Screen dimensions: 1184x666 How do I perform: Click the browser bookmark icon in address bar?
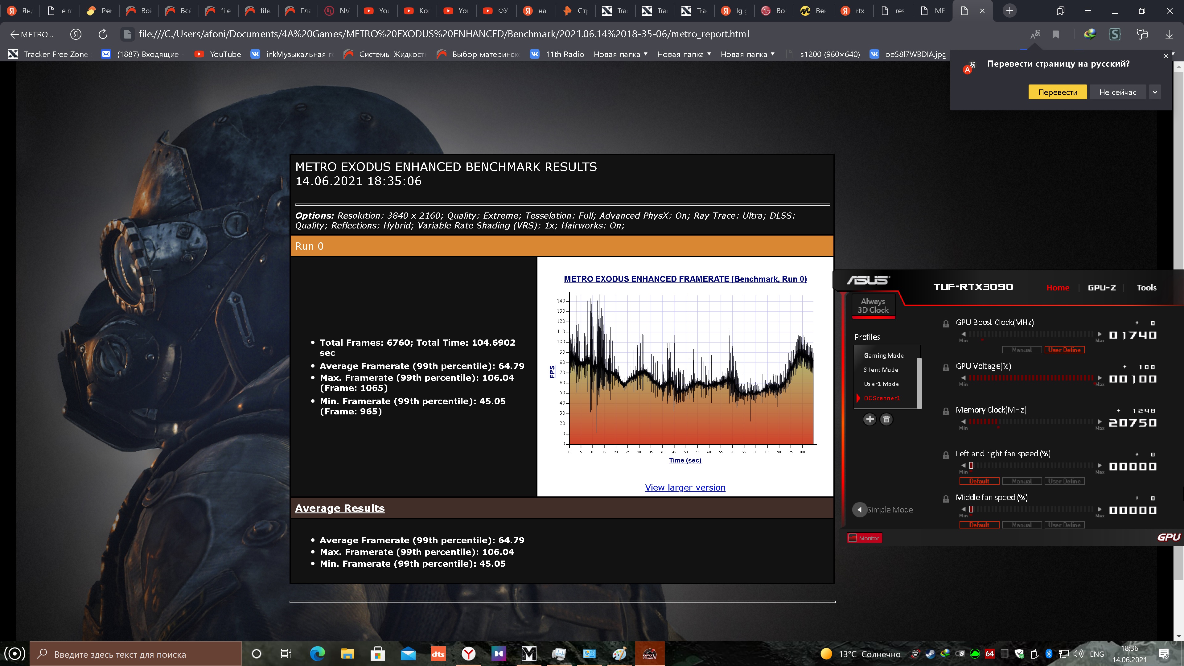coord(1056,35)
